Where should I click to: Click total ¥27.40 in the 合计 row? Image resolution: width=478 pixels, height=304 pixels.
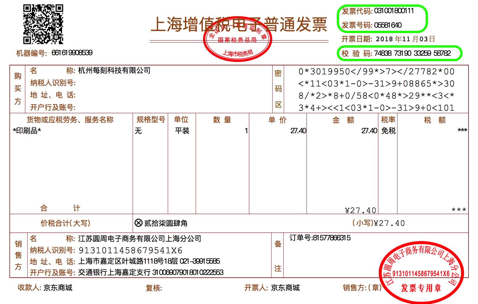(x=360, y=210)
